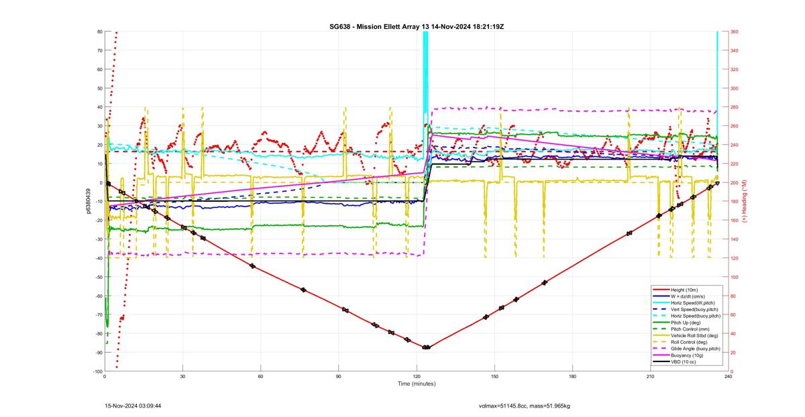
Task: Click the 'volmax=51145.8cc, mass=51.965kg' footer text
Action: 524,406
